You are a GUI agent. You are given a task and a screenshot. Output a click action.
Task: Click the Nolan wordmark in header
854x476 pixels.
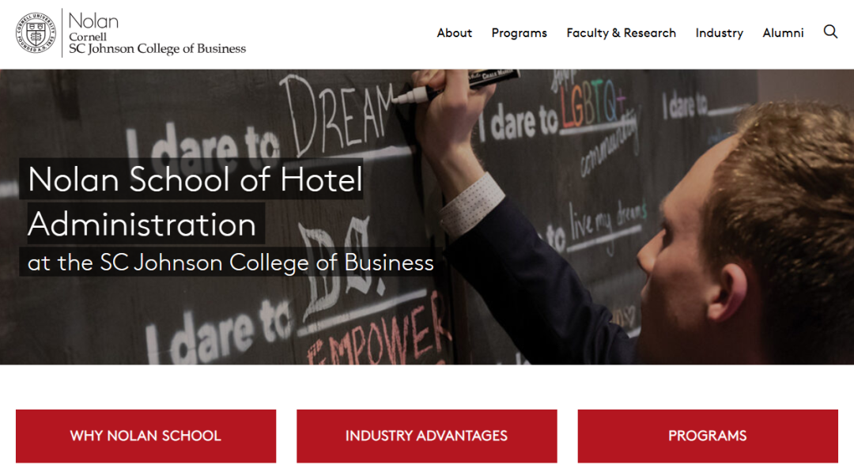pos(93,21)
